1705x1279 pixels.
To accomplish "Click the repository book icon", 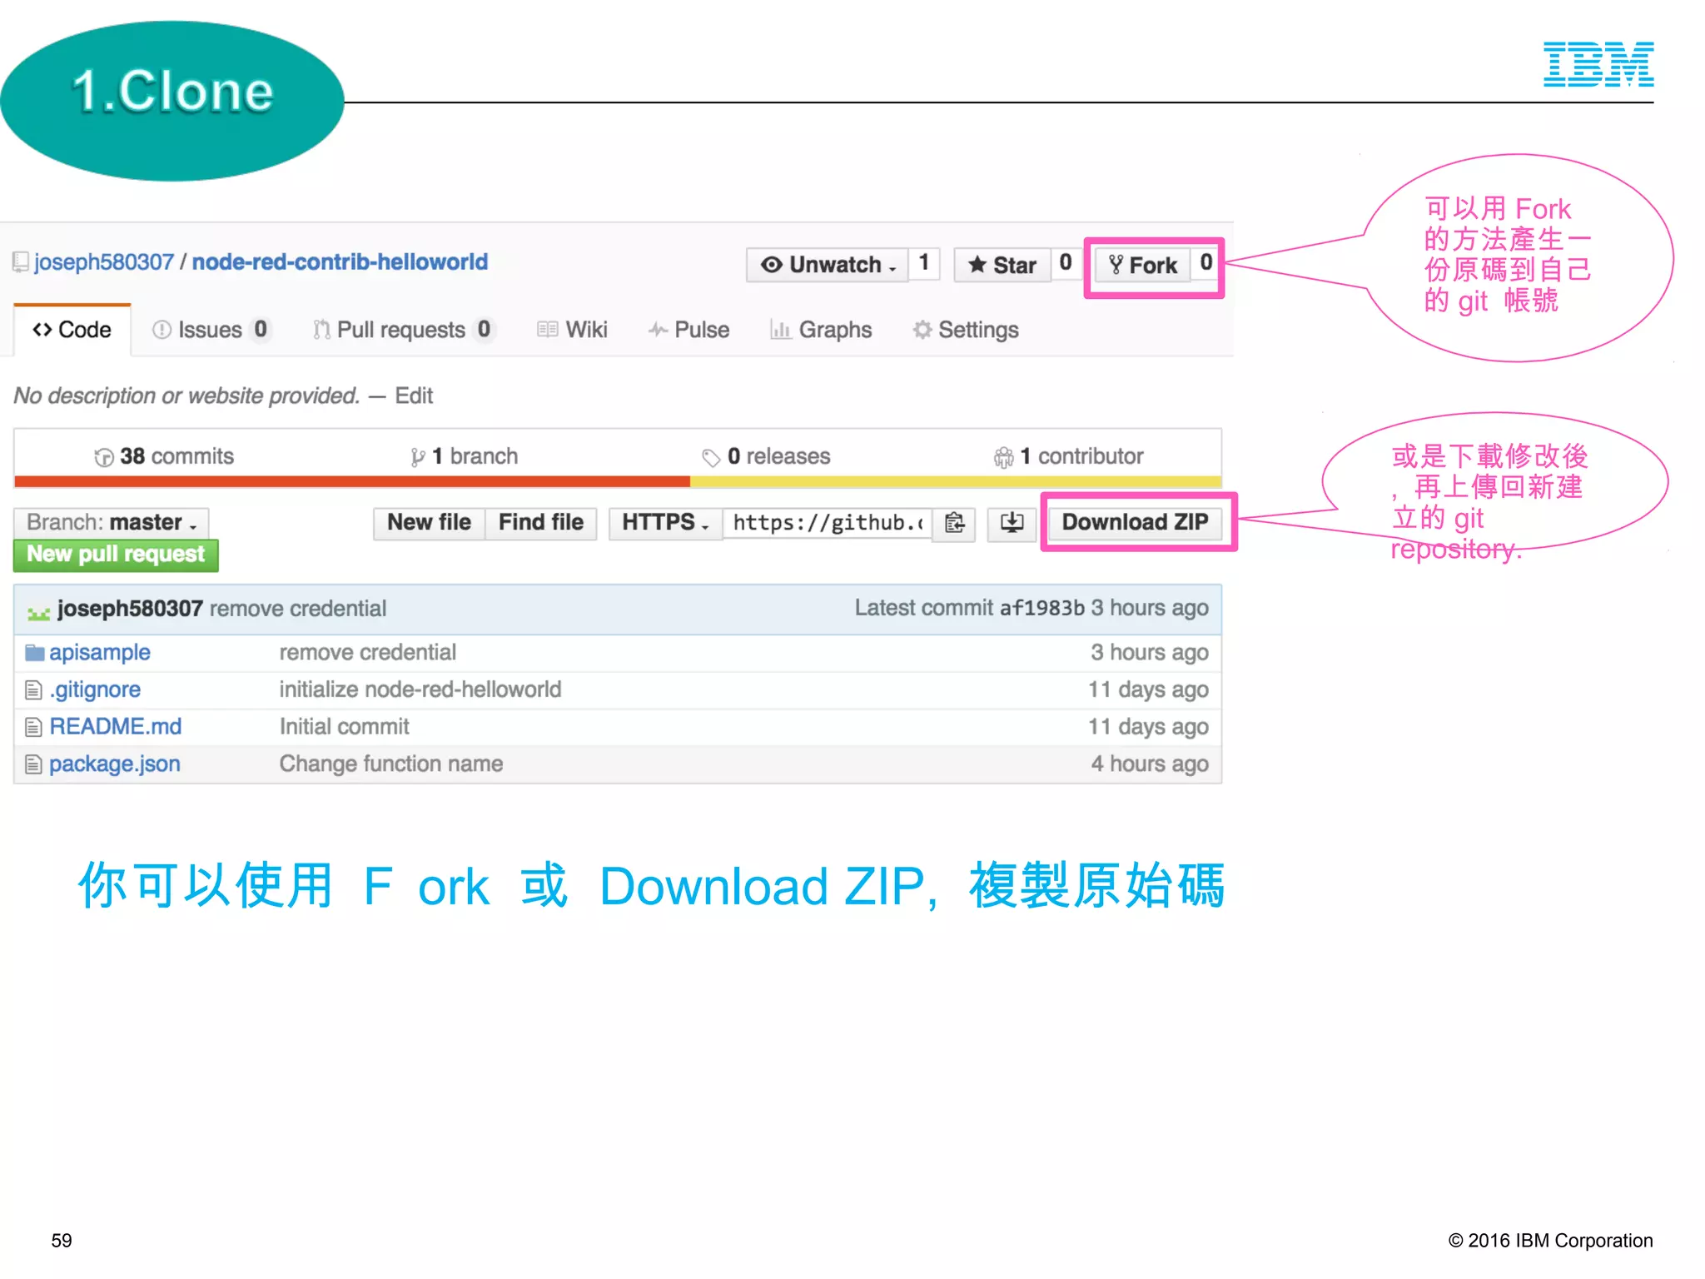I will pos(20,263).
